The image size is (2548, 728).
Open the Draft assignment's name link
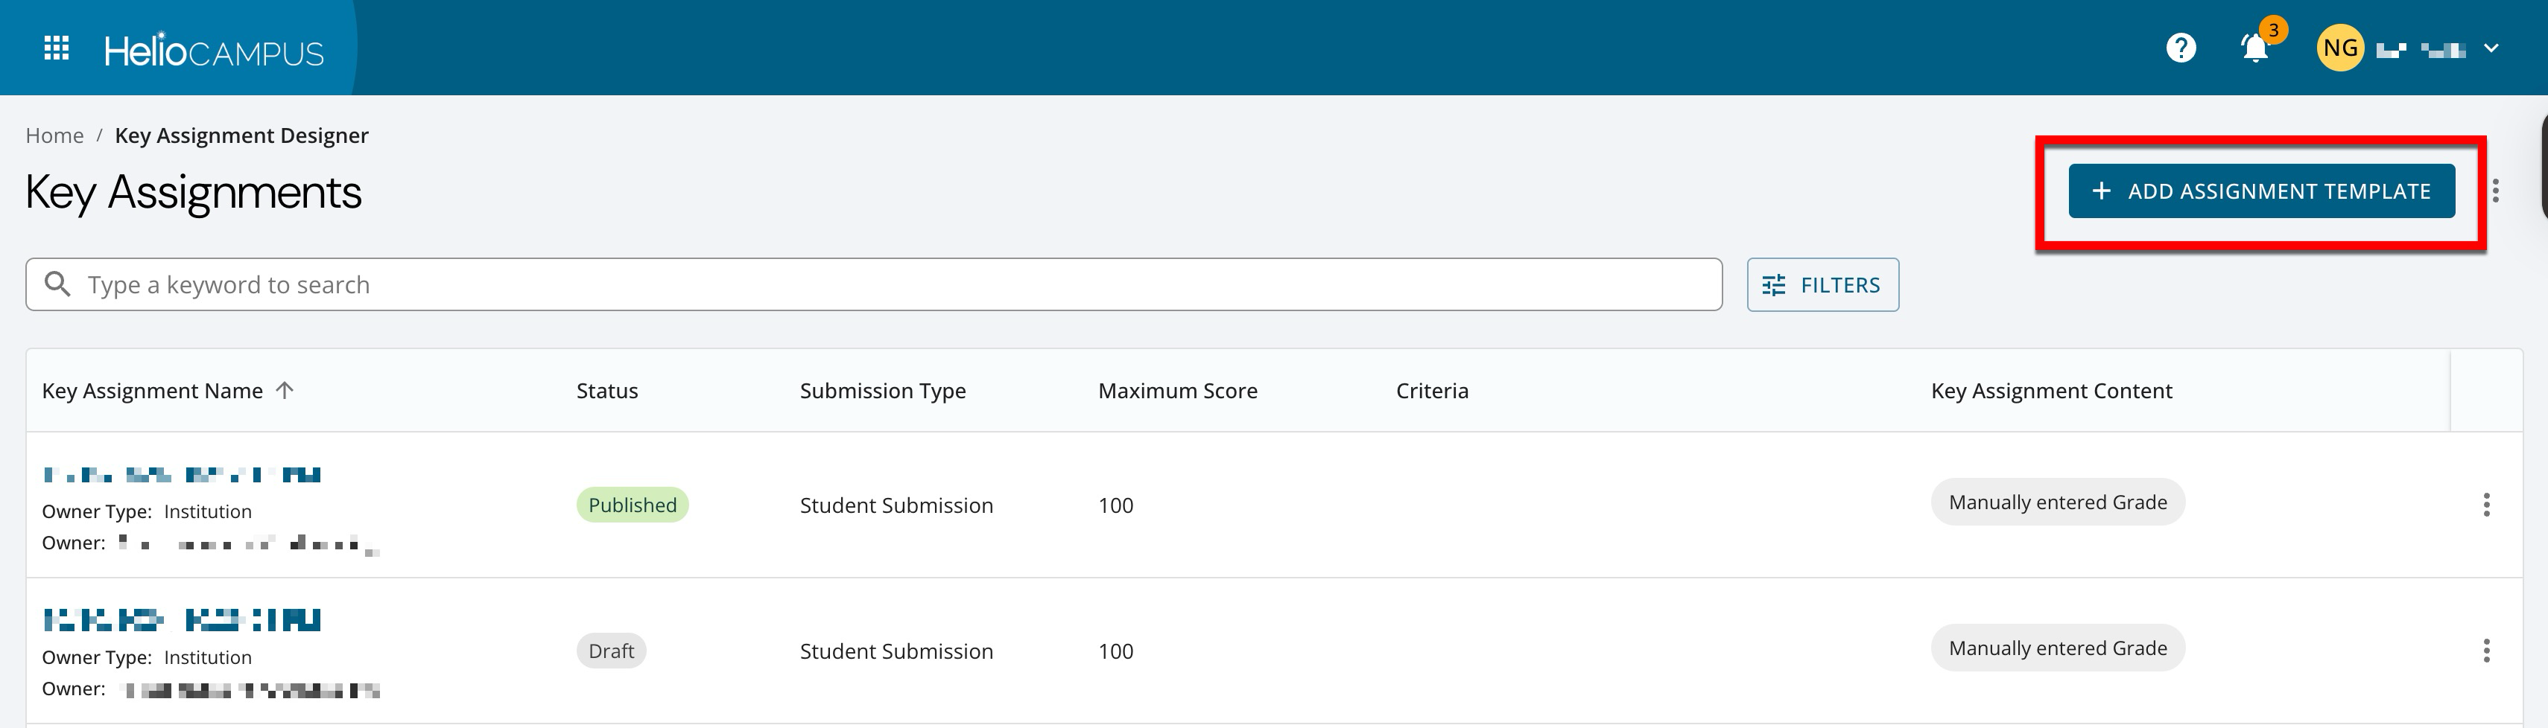click(x=182, y=620)
